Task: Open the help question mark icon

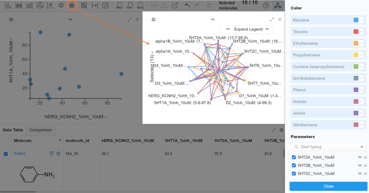Action: (x=266, y=6)
